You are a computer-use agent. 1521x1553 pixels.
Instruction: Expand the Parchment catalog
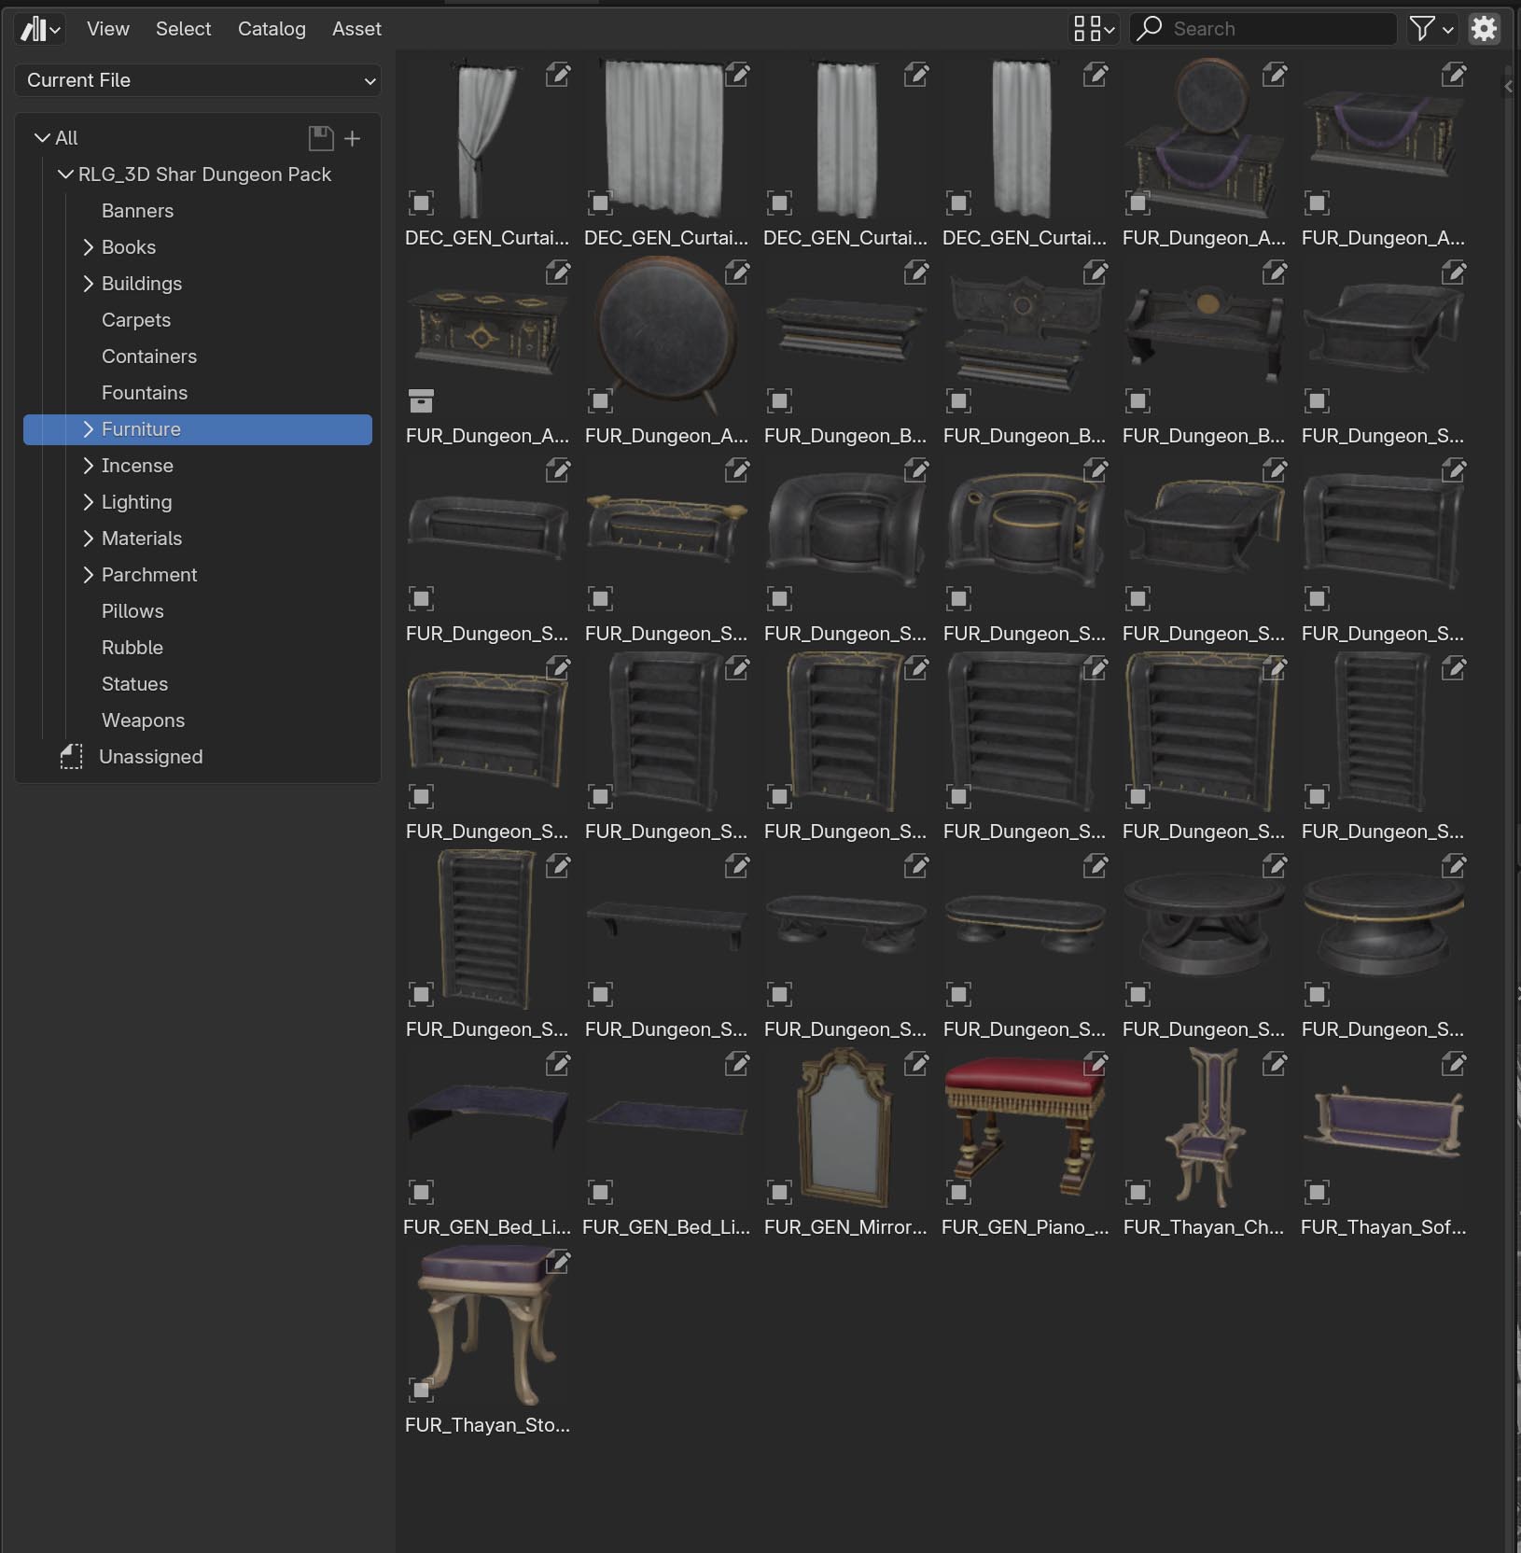(x=89, y=575)
